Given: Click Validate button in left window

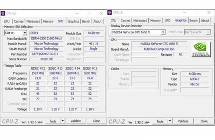Looking at the screenshot, I should (76, 121).
